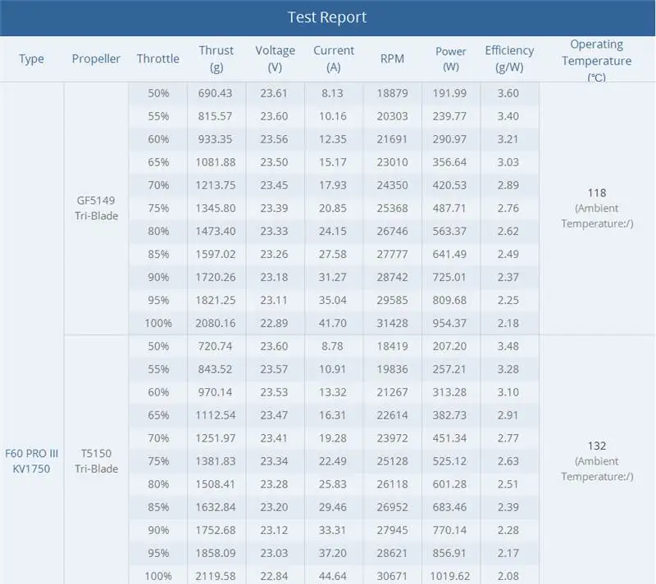
Task: Click the Power (W) column header
Action: 450,58
